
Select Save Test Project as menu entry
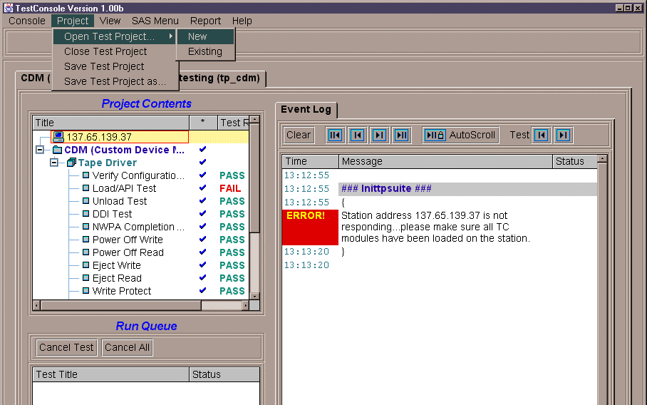tap(115, 81)
